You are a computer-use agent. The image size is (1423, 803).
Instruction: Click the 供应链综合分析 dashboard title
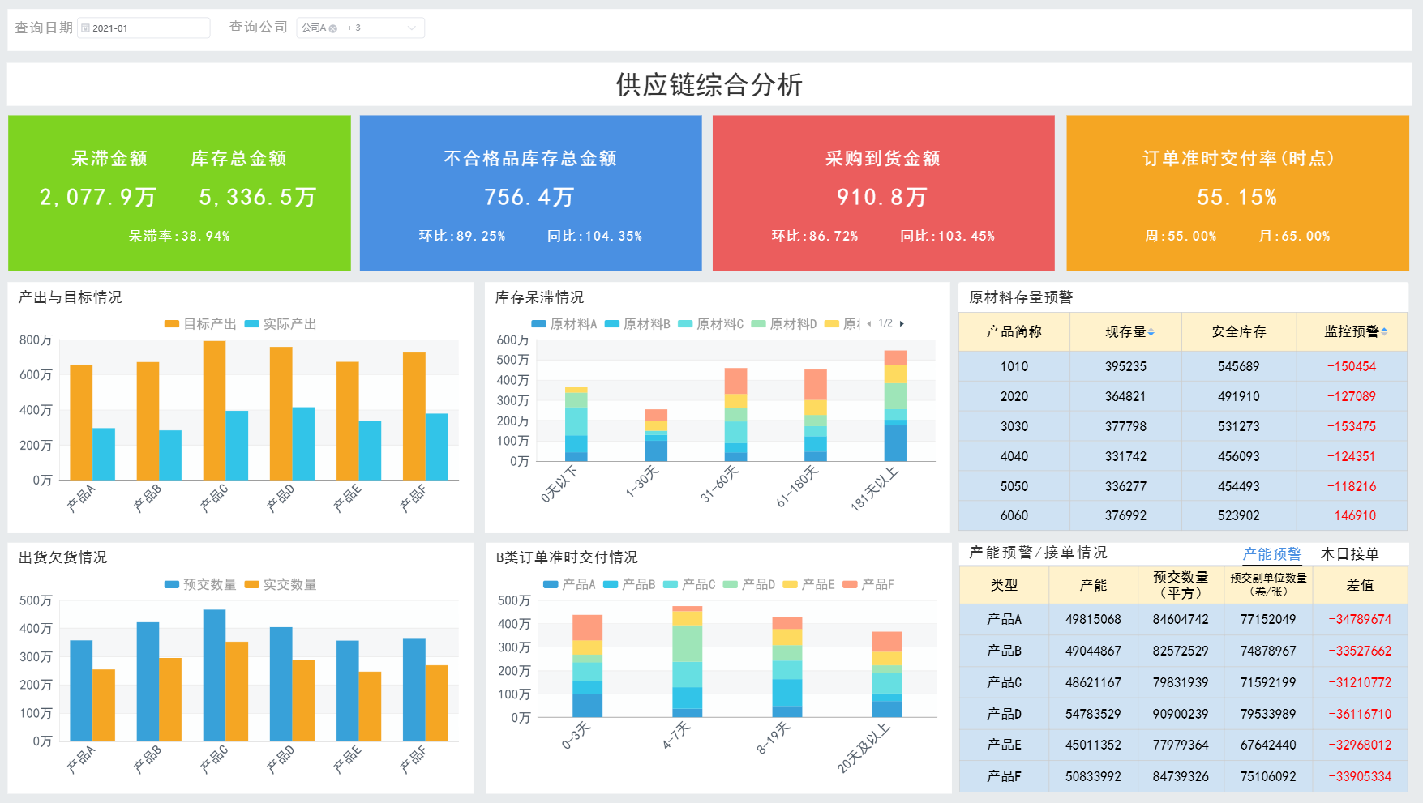point(709,84)
